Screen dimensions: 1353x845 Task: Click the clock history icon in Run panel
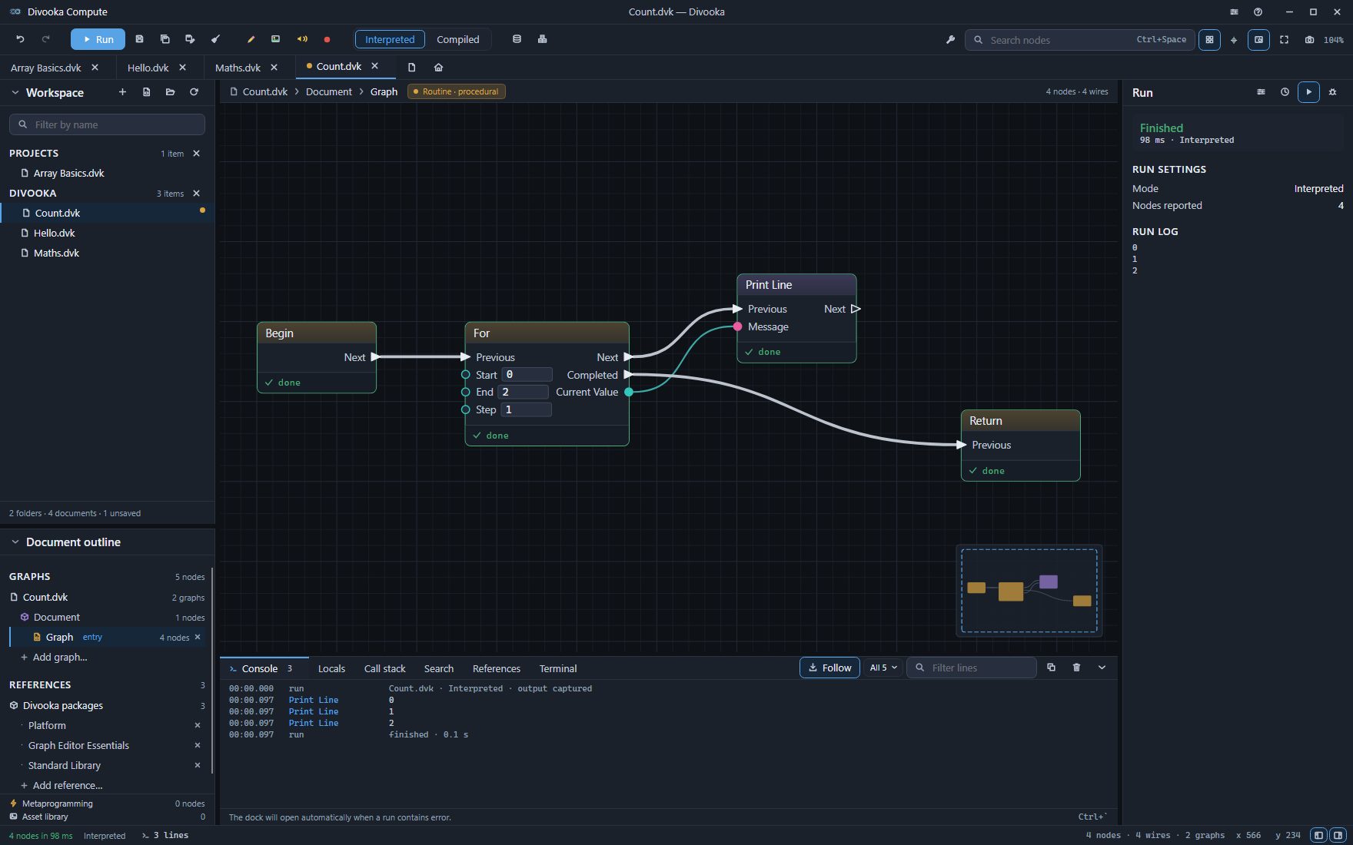1285,92
